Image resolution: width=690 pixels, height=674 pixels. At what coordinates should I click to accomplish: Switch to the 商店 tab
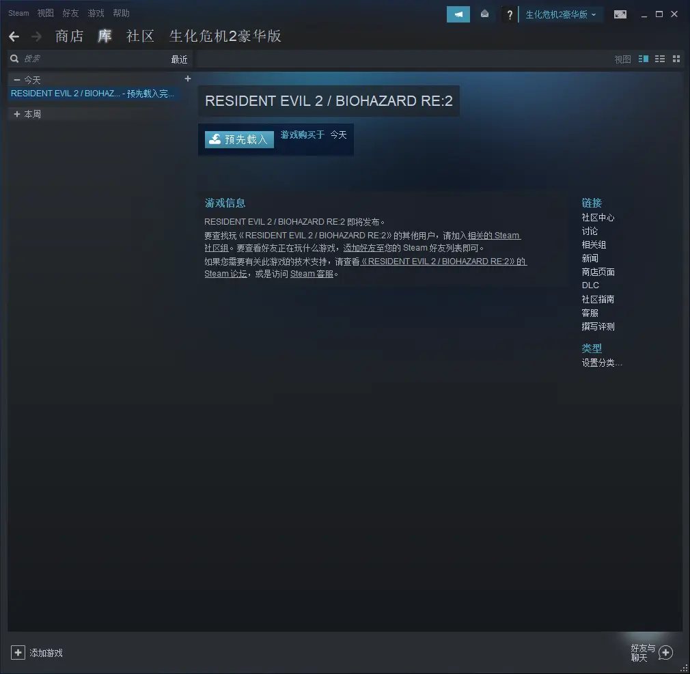click(x=69, y=36)
